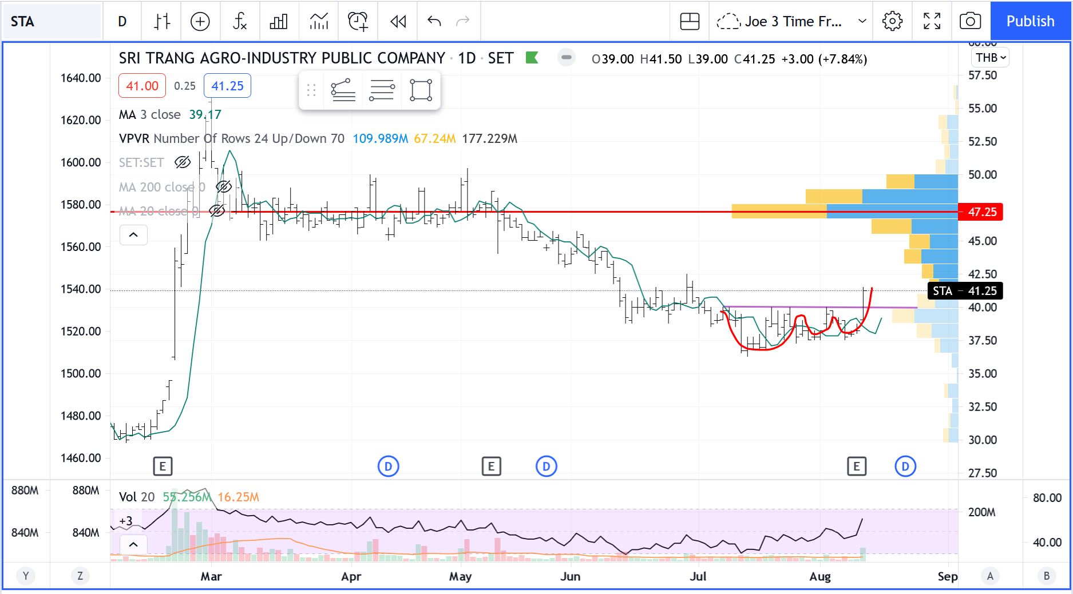
Task: Click the D dividend marker near April
Action: (388, 467)
